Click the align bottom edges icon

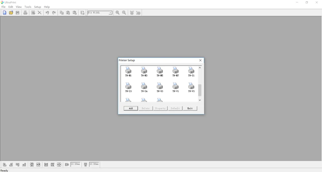click(x=24, y=164)
